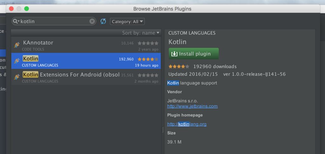Zoom the window with green button
The image size is (325, 154).
pos(27,9)
